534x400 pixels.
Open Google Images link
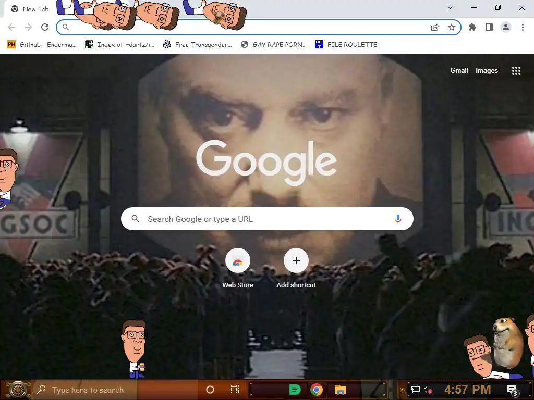point(487,70)
